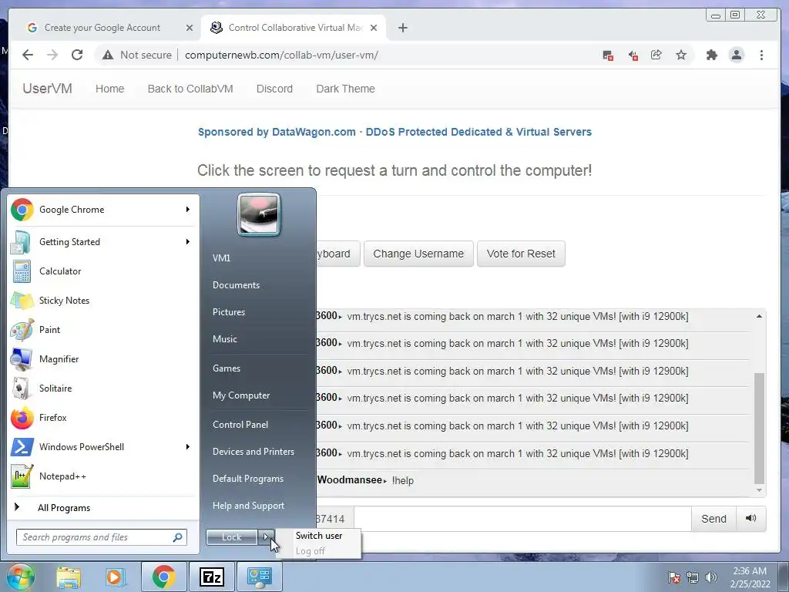The image size is (789, 592).
Task: Go back in Chrome
Action: coord(28,55)
